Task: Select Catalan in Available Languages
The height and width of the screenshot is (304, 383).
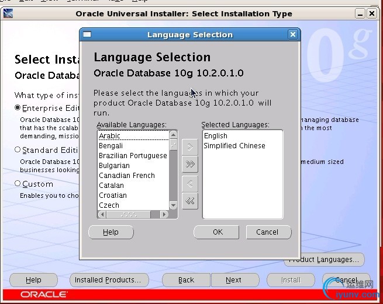Action: click(133, 186)
